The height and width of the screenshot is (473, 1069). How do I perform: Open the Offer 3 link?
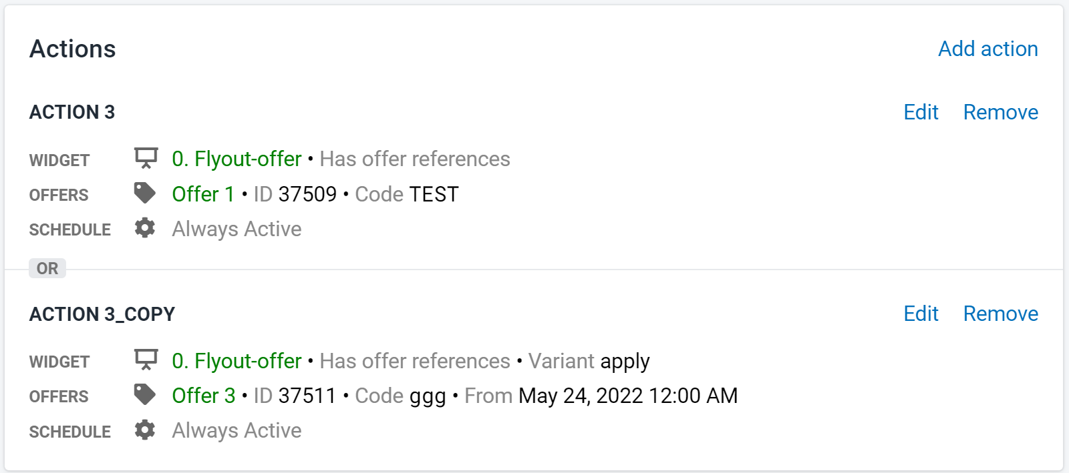(x=203, y=396)
